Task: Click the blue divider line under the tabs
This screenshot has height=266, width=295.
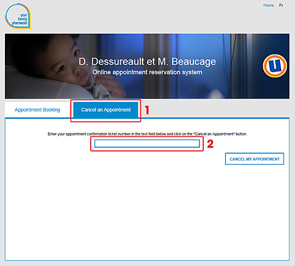Action: [215, 118]
